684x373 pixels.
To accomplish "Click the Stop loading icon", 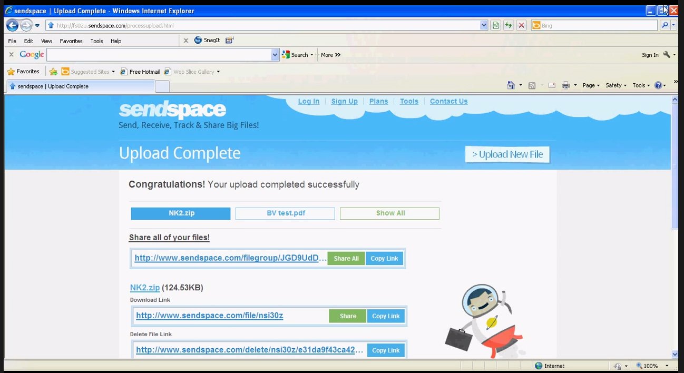I will pyautogui.click(x=521, y=25).
